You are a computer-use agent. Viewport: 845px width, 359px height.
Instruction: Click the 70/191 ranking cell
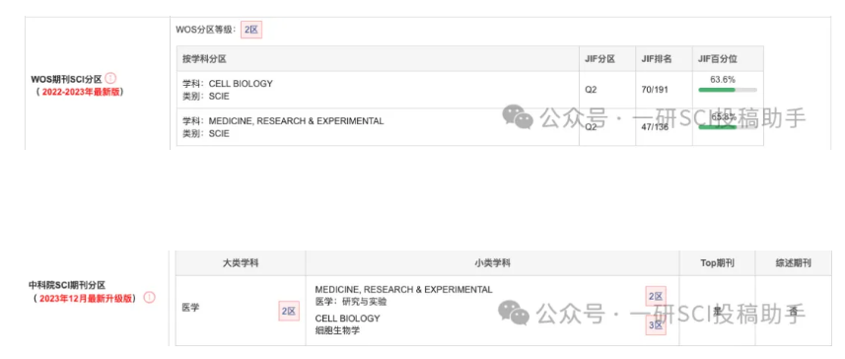click(655, 90)
